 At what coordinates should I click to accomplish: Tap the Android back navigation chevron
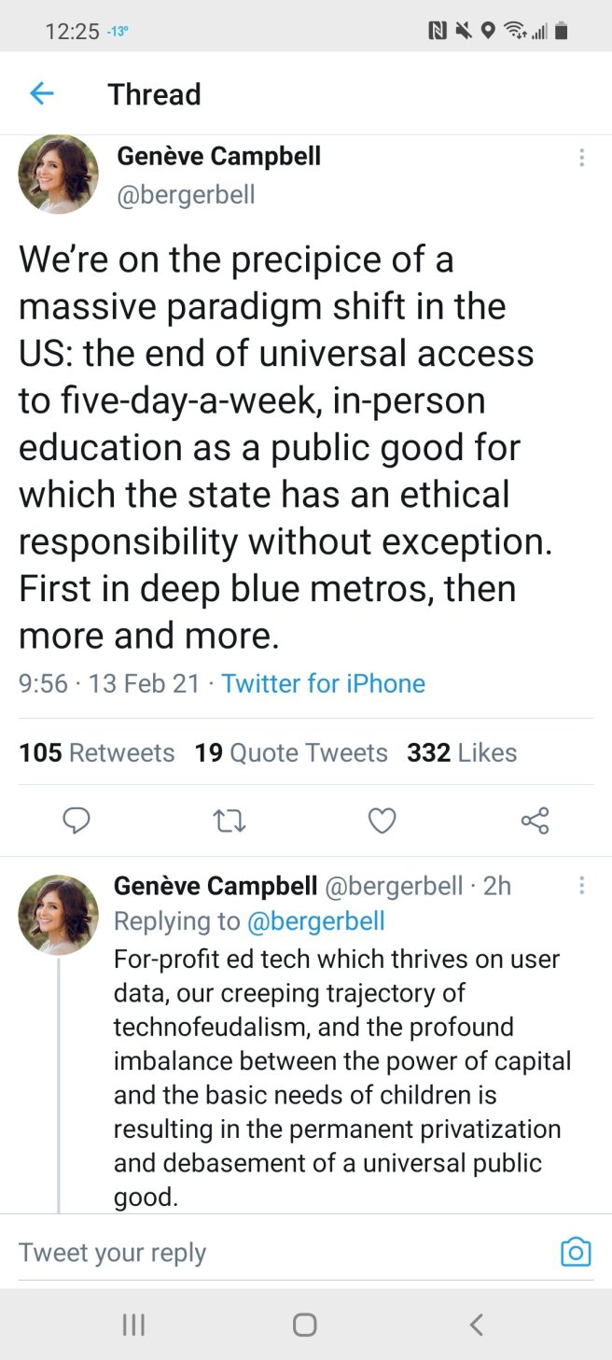476,1325
